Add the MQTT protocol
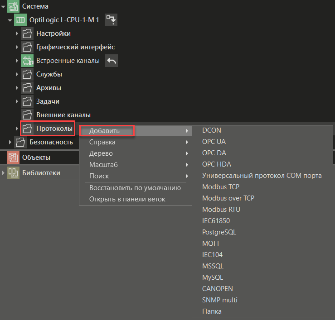The height and width of the screenshot is (320, 335). [x=262, y=244]
